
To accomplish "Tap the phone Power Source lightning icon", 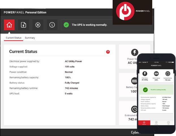I will pos(145,74).
